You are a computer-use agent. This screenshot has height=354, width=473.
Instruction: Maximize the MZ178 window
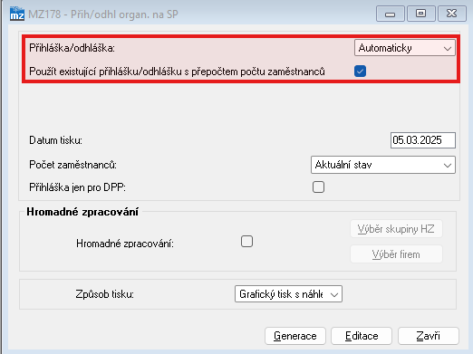coord(421,14)
